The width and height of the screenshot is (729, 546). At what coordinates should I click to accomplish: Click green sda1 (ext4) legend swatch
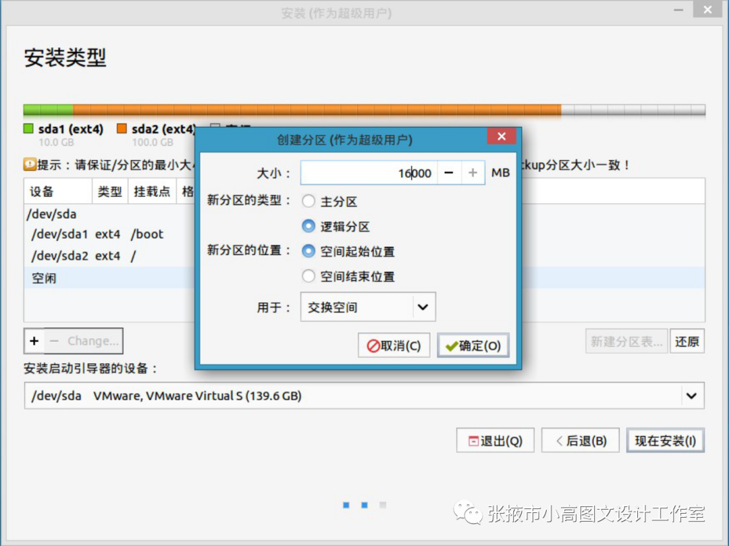point(29,129)
